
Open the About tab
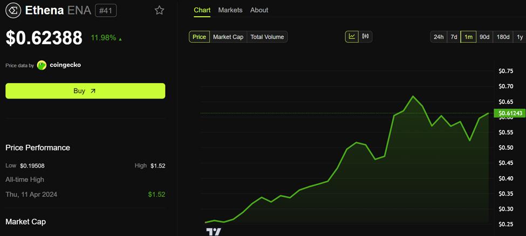click(x=259, y=10)
